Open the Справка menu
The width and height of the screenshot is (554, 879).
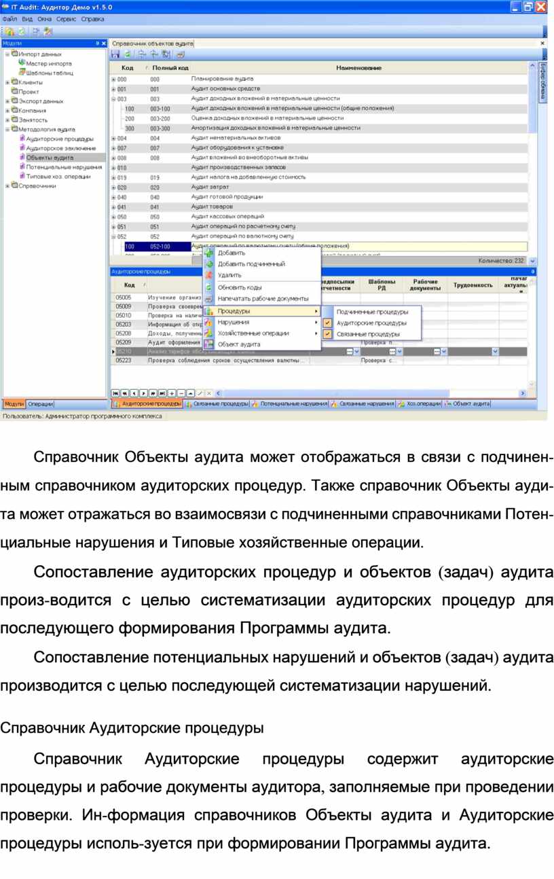(92, 19)
